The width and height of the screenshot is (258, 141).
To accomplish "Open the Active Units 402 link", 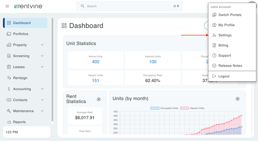I will (96, 62).
